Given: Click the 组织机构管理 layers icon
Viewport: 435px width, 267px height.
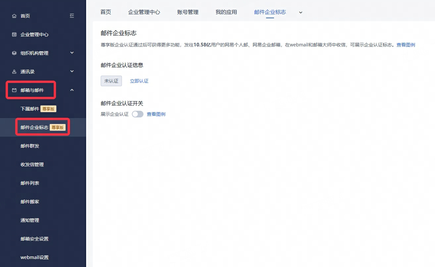Looking at the screenshot, I should pyautogui.click(x=14, y=53).
